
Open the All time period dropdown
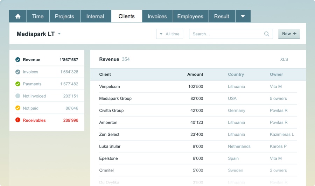click(x=169, y=34)
